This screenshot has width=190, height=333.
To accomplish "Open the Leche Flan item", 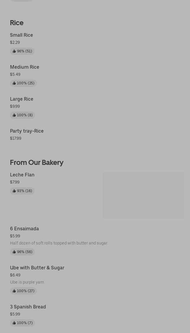I will click(22, 175).
